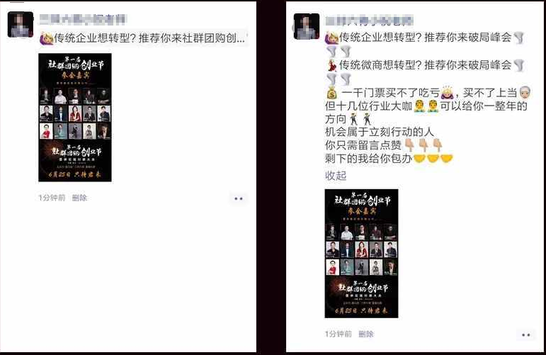Viewport: 546px width, 355px height.
Task: Open the two-dot menu on right post
Action: pos(525,334)
